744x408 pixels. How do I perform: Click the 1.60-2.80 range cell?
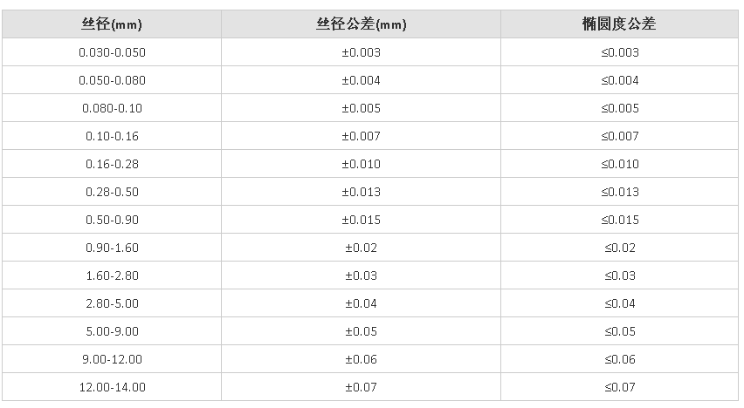(112, 275)
